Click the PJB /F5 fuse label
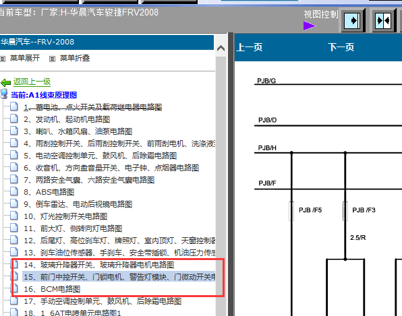This screenshot has width=402, height=316. coord(310,210)
